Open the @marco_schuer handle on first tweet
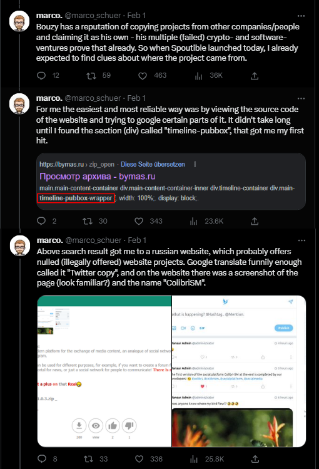 click(x=93, y=16)
